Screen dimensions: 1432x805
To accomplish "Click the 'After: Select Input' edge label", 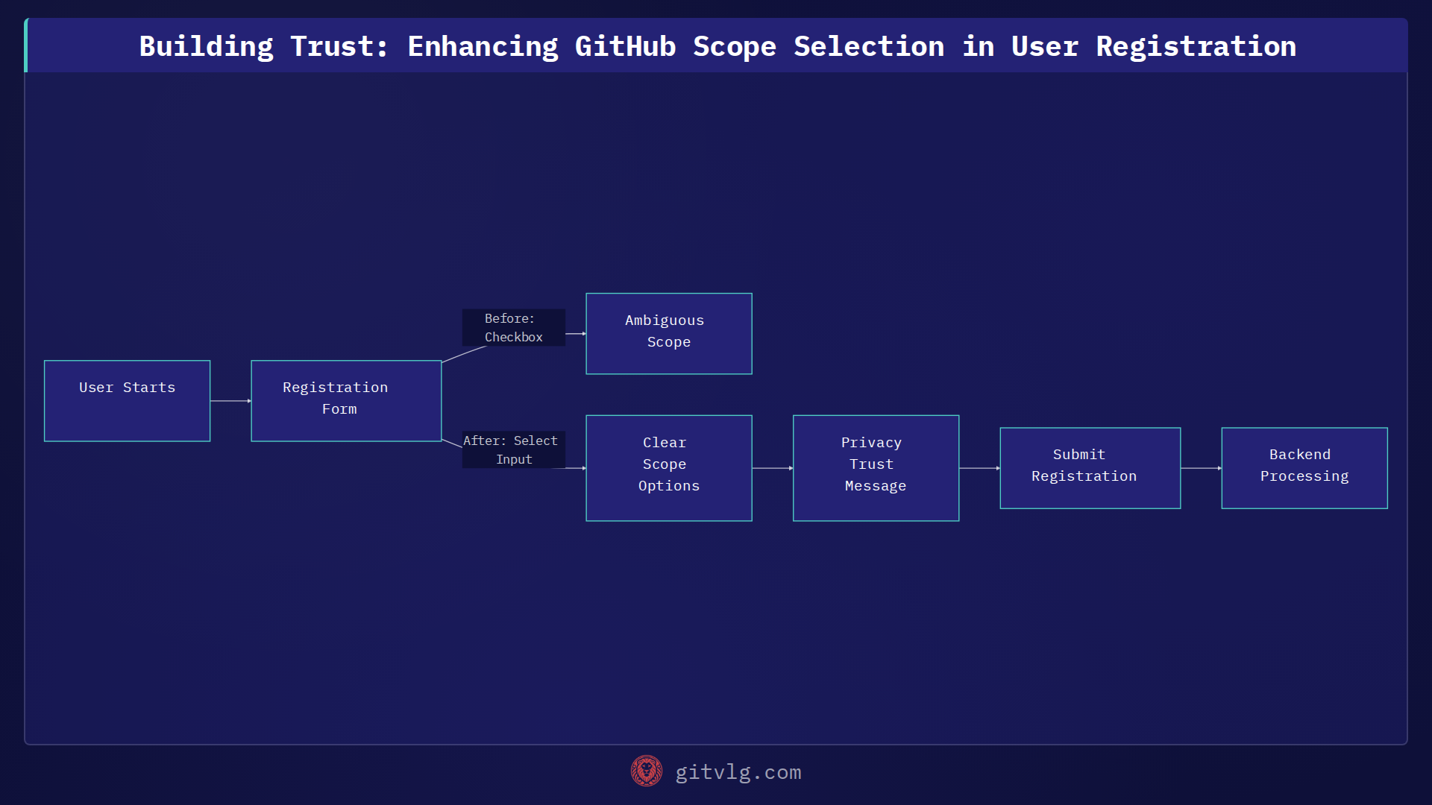I will pos(513,450).
